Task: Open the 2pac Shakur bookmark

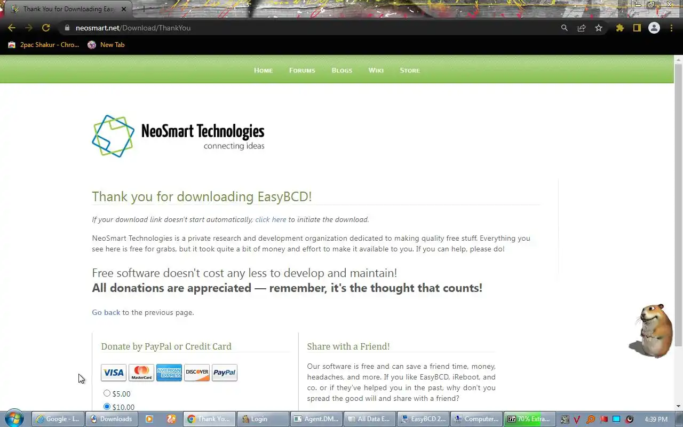Action: pyautogui.click(x=44, y=45)
